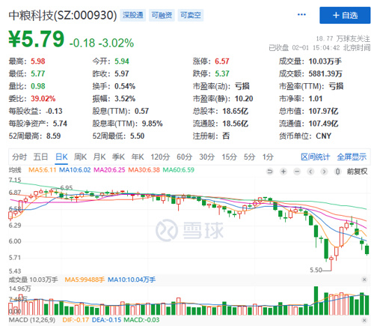Click the 5.50 low marker on chart
This screenshot has width=374, height=326.
pos(316,270)
